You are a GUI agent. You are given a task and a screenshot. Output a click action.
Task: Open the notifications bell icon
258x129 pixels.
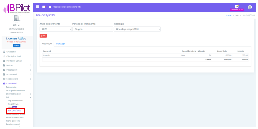tap(50, 7)
